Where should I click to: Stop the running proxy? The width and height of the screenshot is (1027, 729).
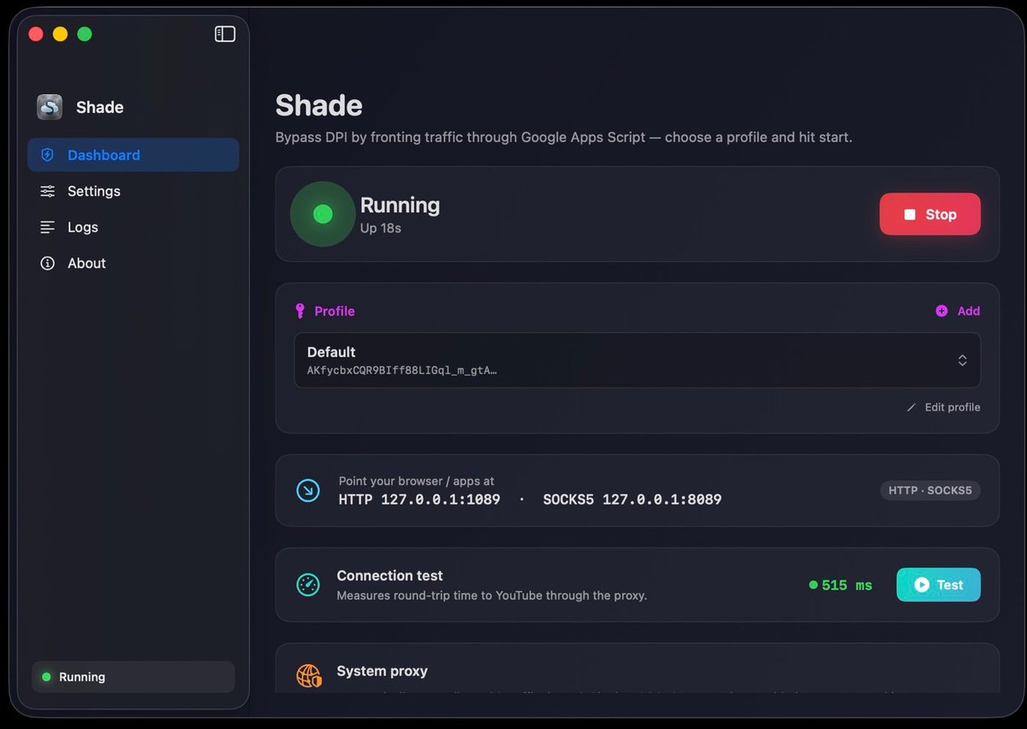(x=930, y=214)
